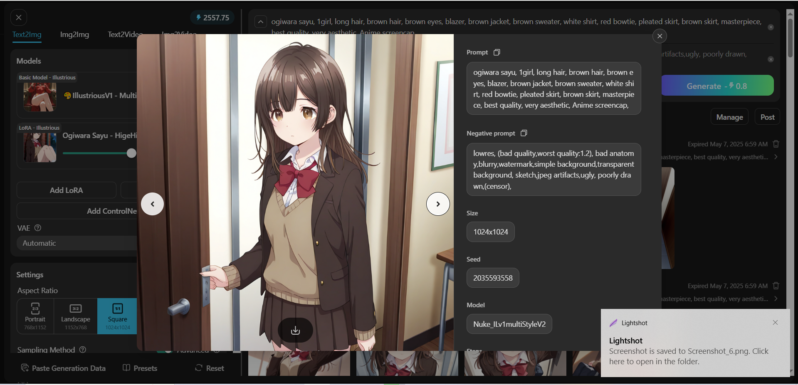Click the Add ControlNet button
The width and height of the screenshot is (798, 385).
click(77, 211)
